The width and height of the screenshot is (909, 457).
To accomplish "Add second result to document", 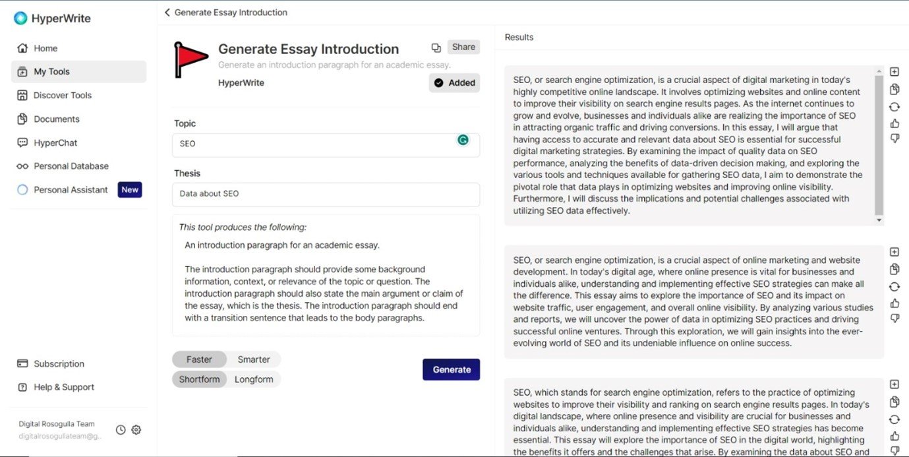I will (x=894, y=252).
